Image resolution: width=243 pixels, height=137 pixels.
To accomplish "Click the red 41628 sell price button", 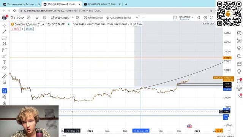I will tap(16, 29).
